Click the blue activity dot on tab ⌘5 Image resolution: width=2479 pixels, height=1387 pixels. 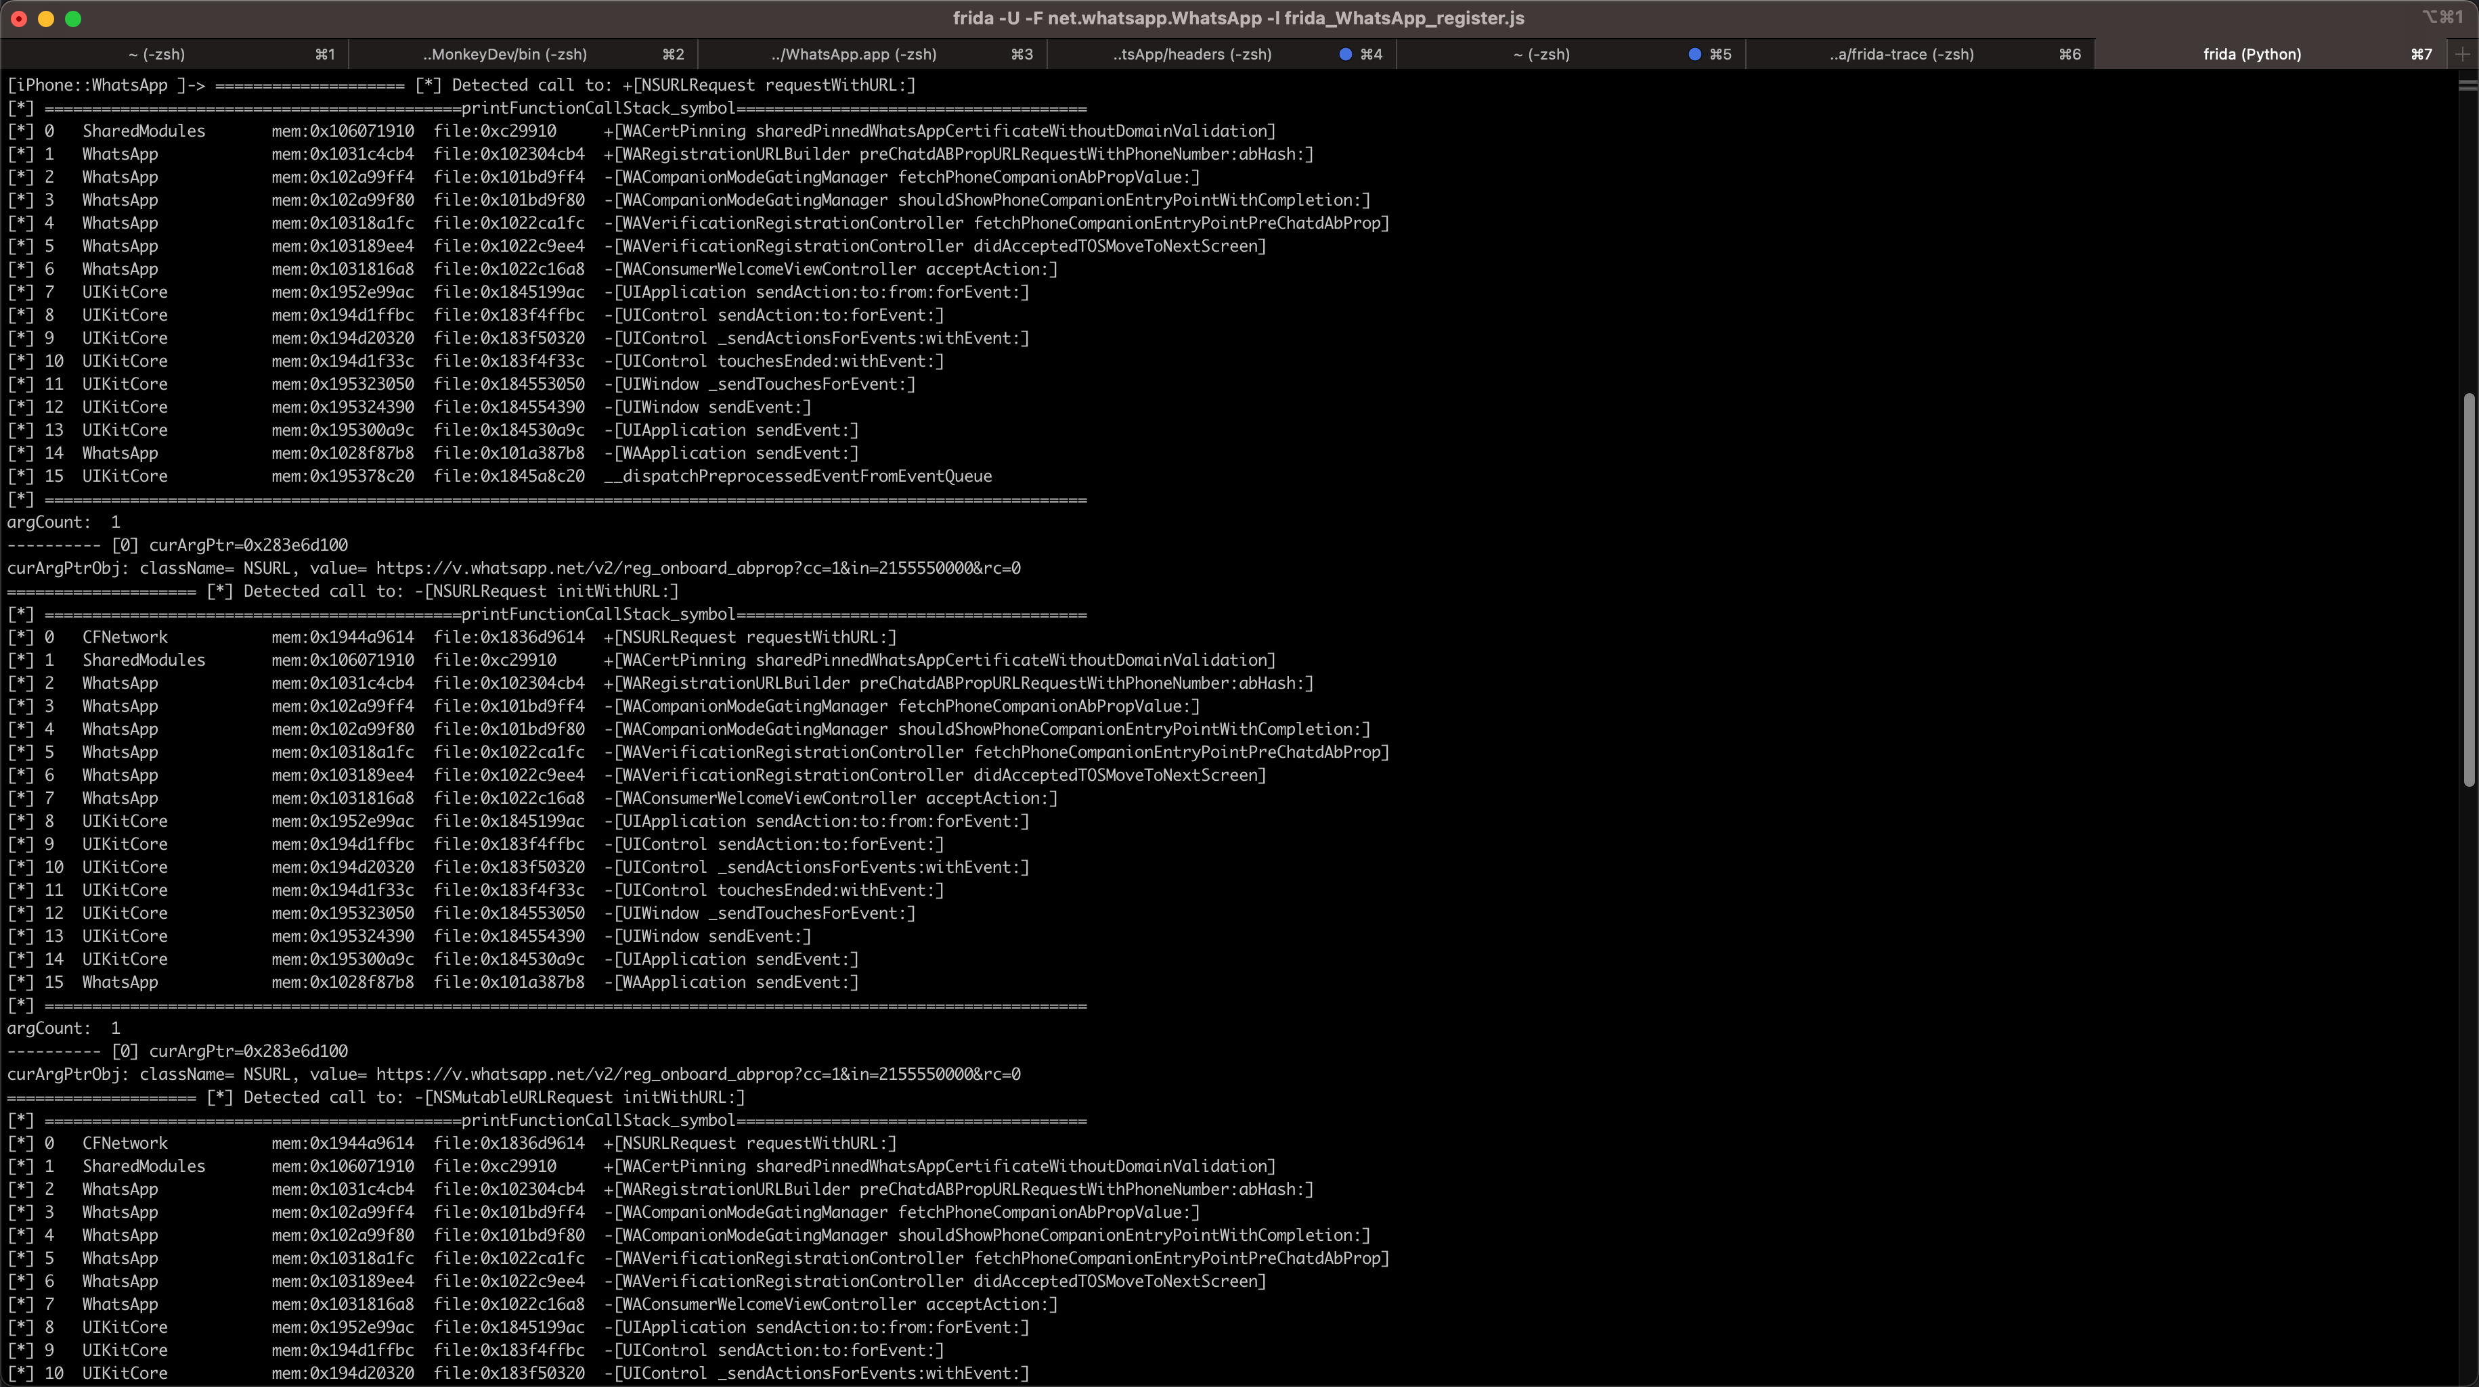click(x=1694, y=54)
